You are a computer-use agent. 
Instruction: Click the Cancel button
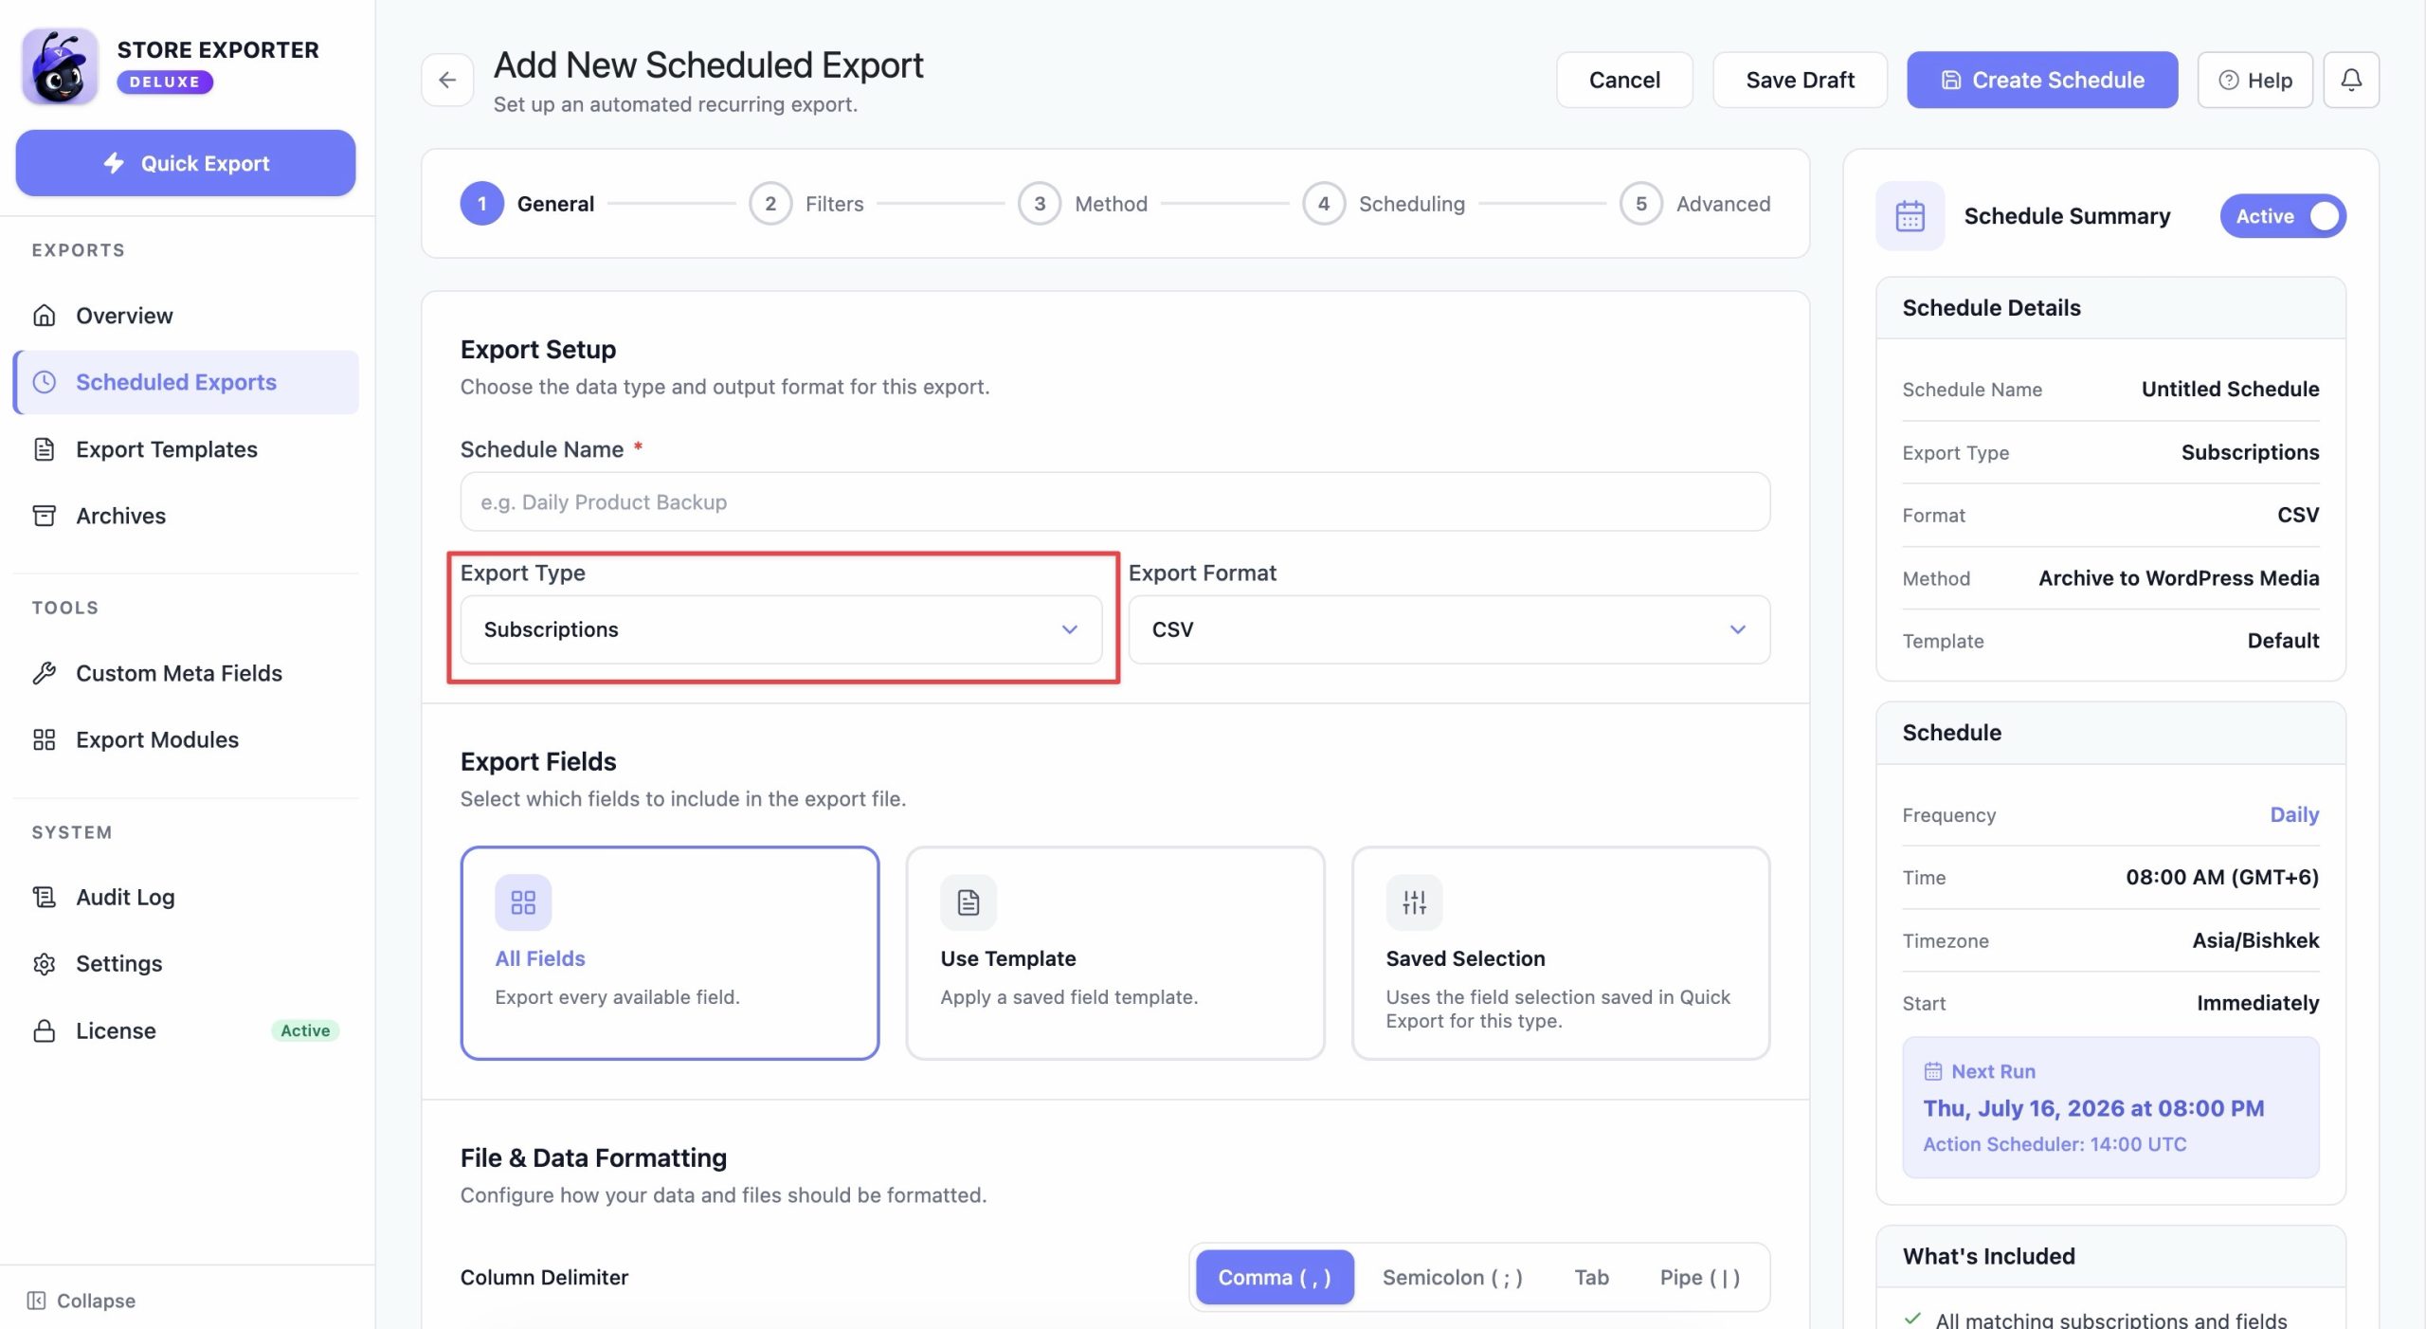point(1624,80)
